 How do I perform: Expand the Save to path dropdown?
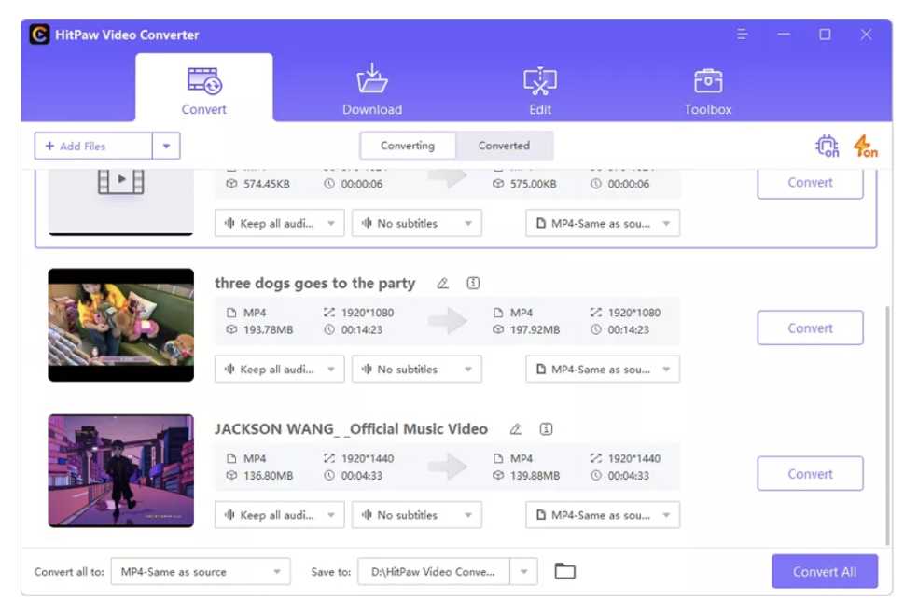click(x=524, y=572)
